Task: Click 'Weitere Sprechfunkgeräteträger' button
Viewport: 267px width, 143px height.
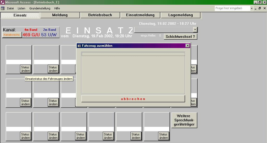Action: 184,120
